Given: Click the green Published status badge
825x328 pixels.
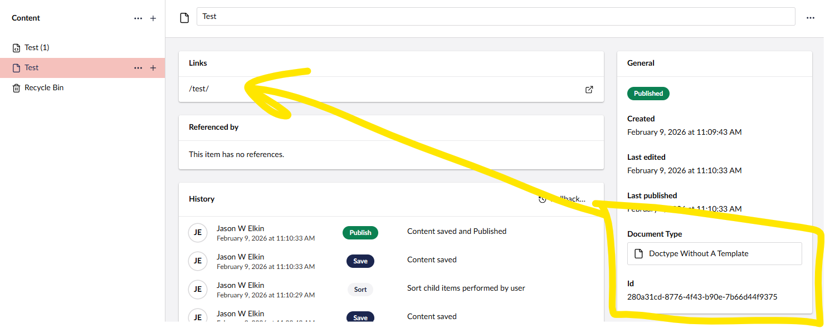Looking at the screenshot, I should pyautogui.click(x=648, y=94).
